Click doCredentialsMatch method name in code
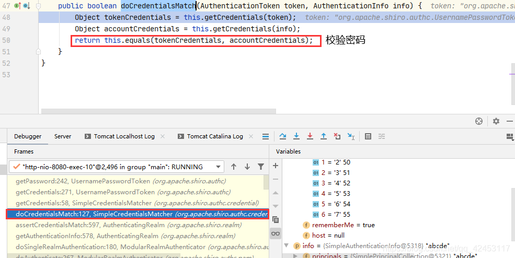Screen dimensions: 515x258 pos(158,6)
